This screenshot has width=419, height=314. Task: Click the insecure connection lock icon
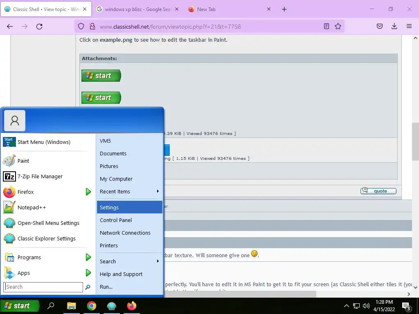coord(92,26)
